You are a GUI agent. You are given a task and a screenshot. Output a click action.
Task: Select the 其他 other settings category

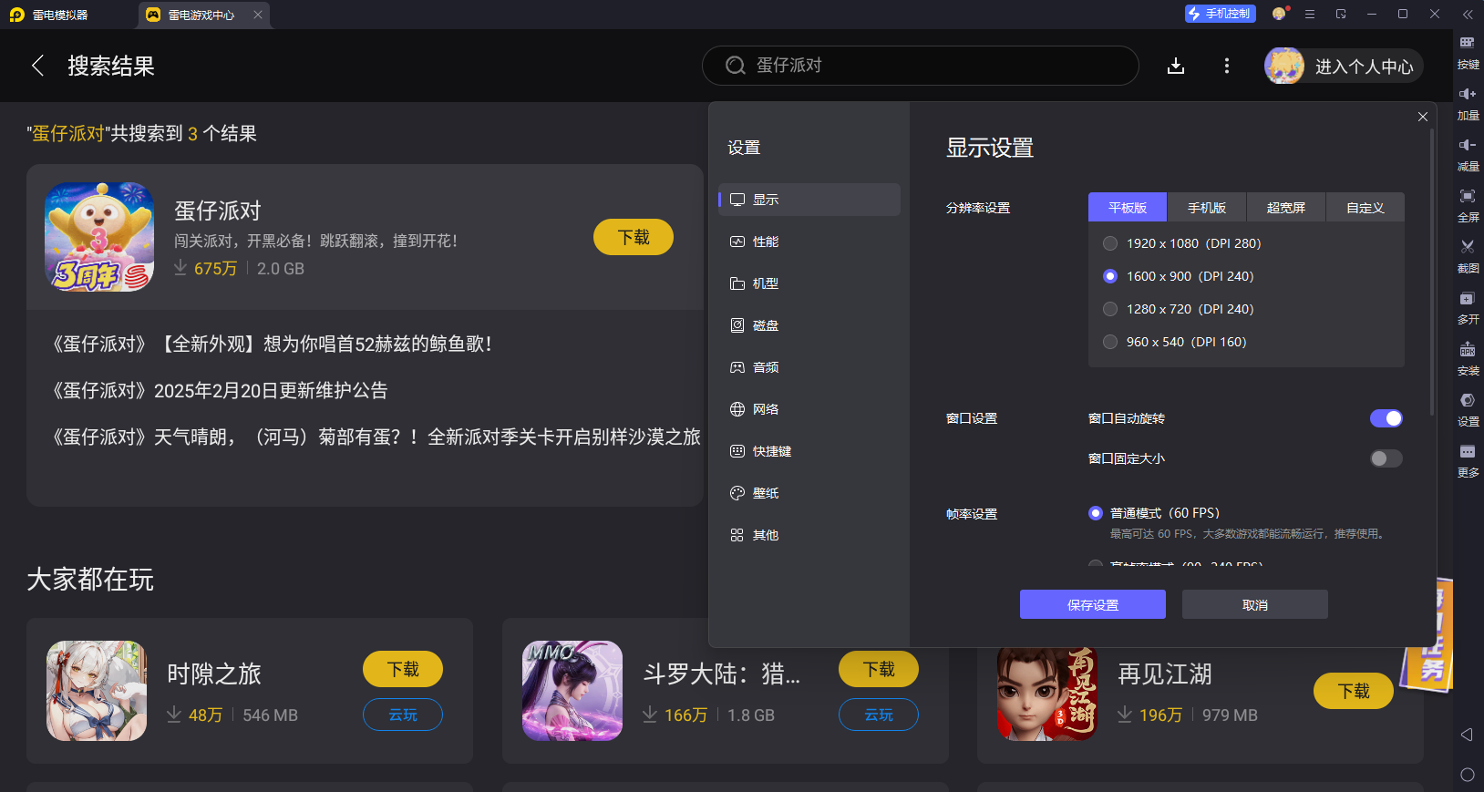pyautogui.click(x=809, y=535)
